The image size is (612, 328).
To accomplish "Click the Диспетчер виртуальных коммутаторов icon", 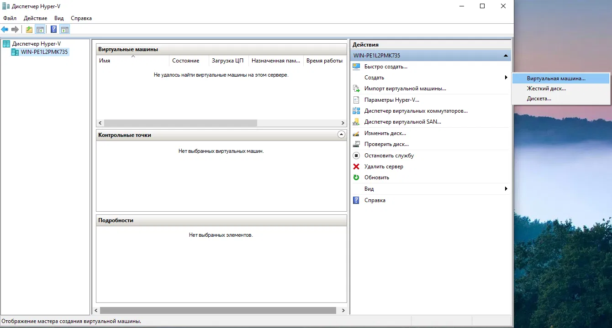I will point(356,111).
